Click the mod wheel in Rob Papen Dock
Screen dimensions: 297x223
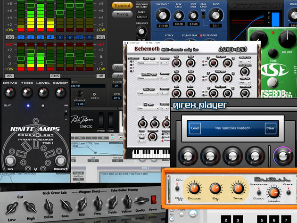coord(111,121)
